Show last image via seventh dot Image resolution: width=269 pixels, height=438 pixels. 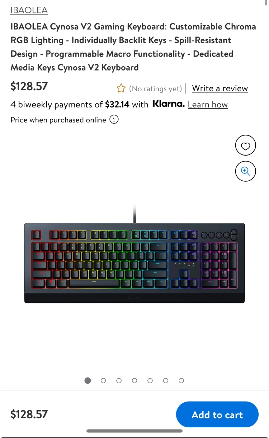(x=181, y=381)
